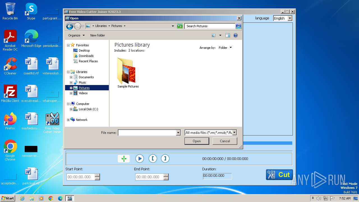The width and height of the screenshot is (359, 202).
Task: Open Arrange by Folder dropdown
Action: click(225, 48)
